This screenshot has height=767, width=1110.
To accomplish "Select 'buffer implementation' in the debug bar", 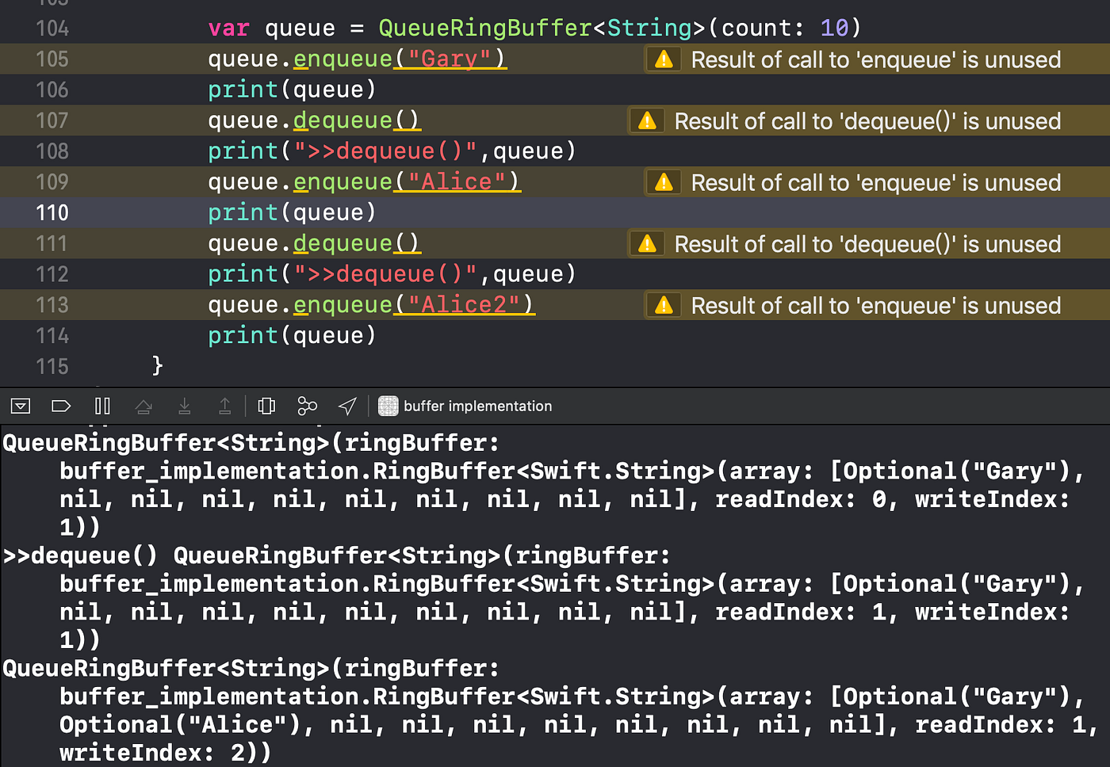I will point(477,406).
